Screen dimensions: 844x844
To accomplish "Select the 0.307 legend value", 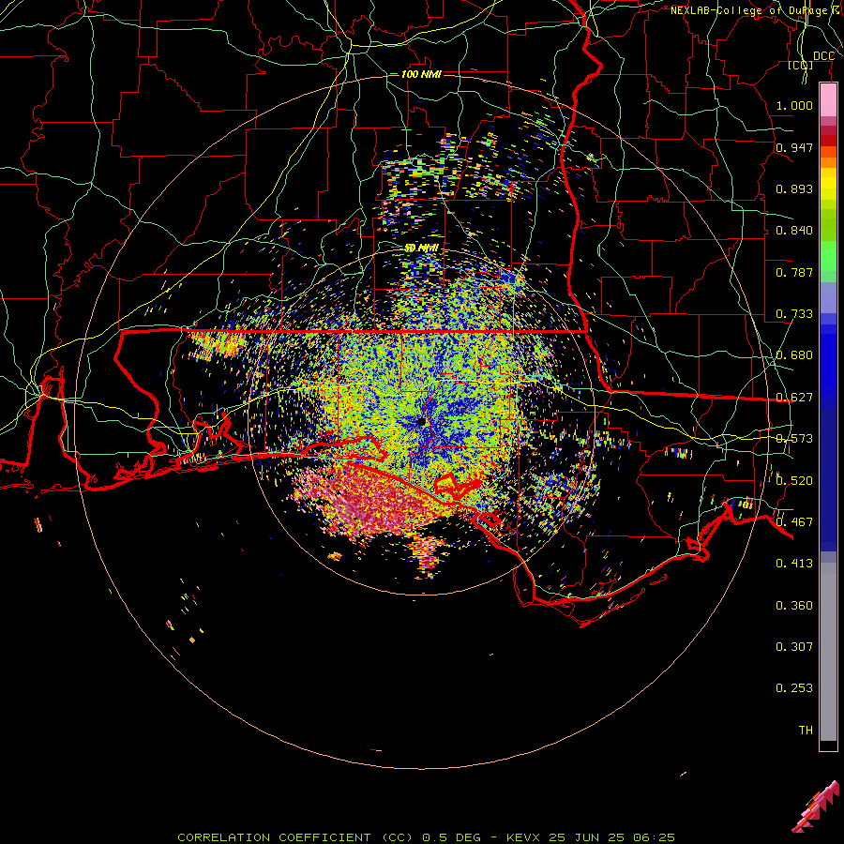I will [x=794, y=647].
